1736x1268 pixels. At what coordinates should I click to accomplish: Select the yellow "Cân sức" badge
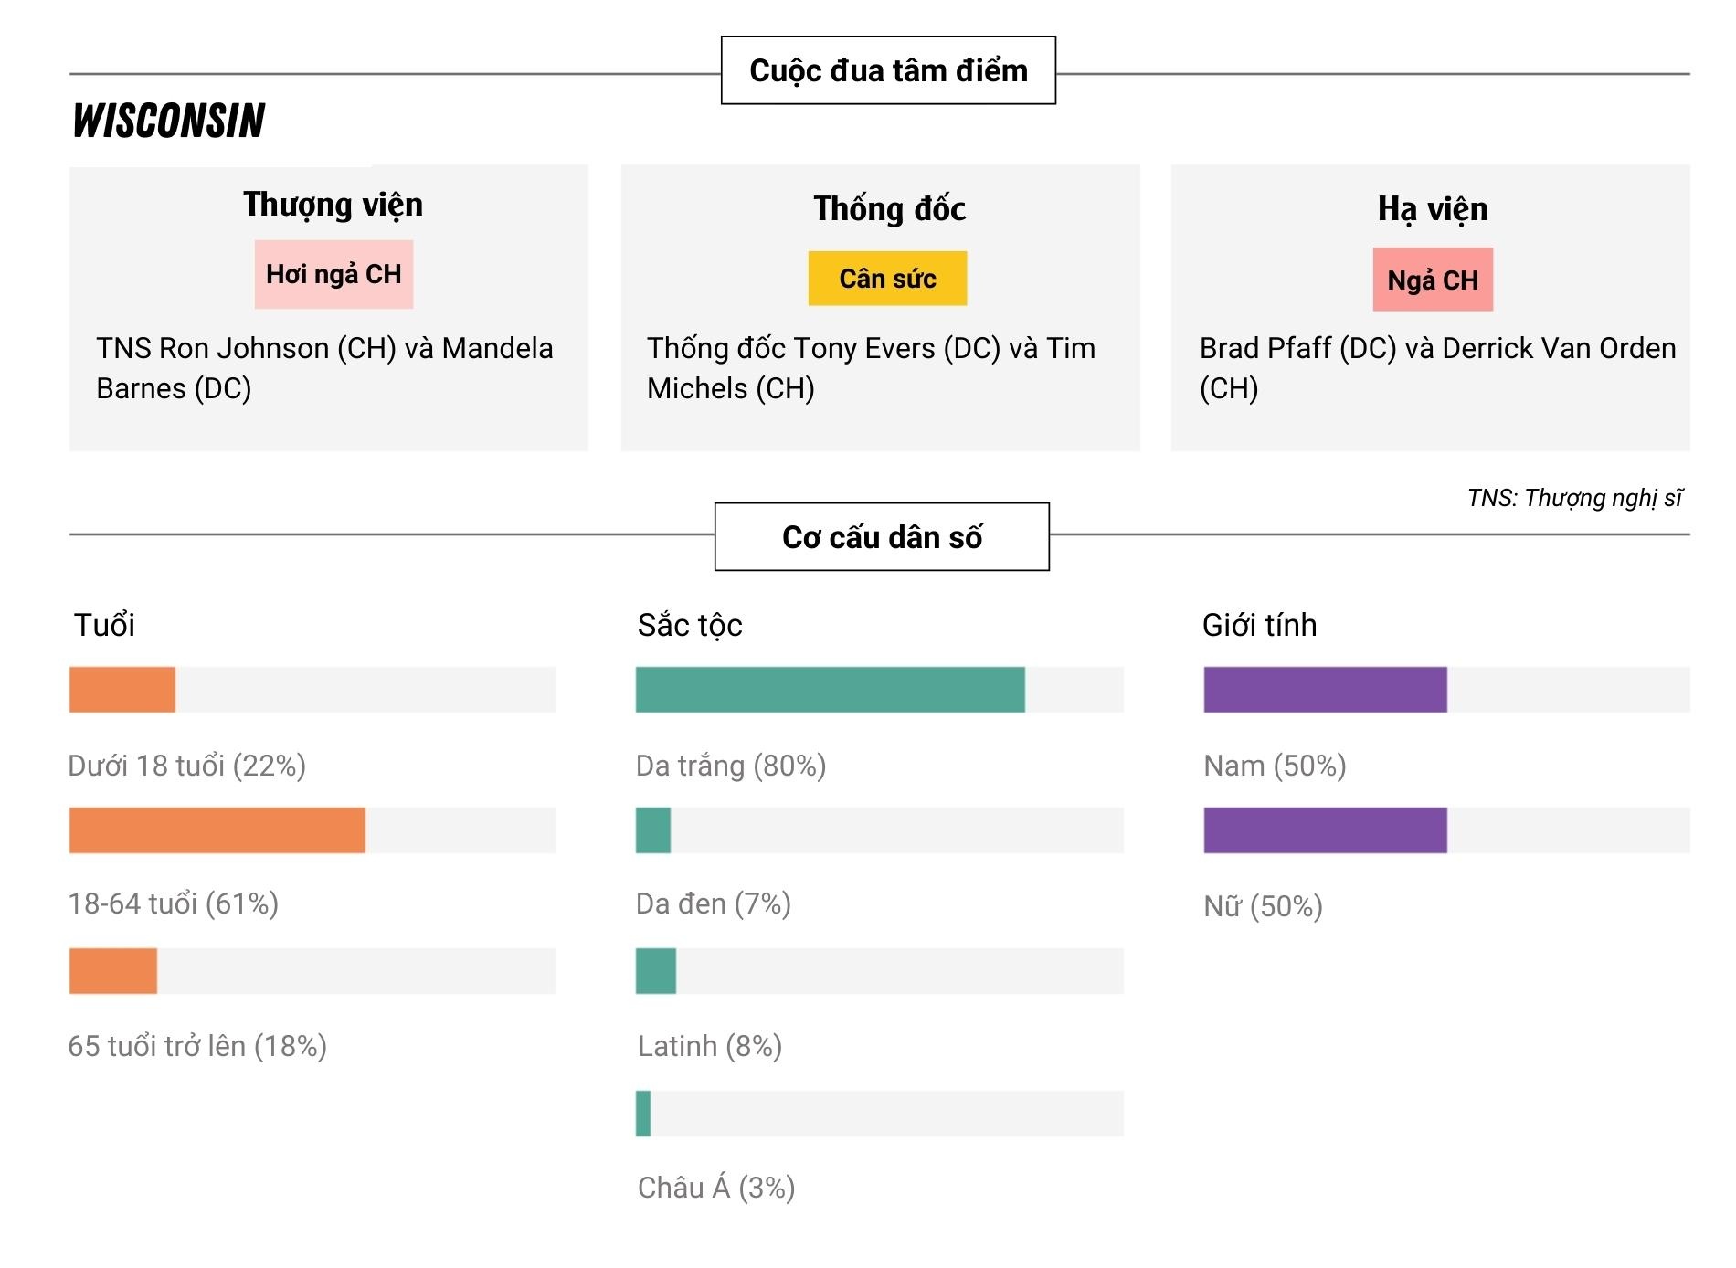[887, 279]
